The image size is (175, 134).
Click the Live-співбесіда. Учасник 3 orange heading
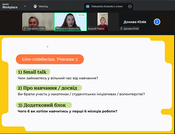pyautogui.click(x=50, y=59)
